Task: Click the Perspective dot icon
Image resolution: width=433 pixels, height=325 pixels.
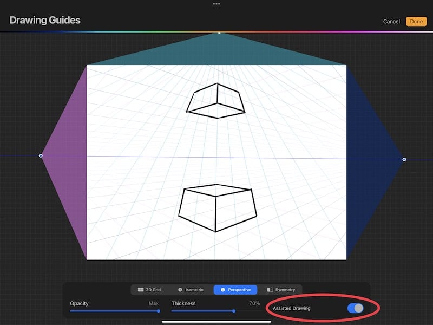Action: pos(222,289)
